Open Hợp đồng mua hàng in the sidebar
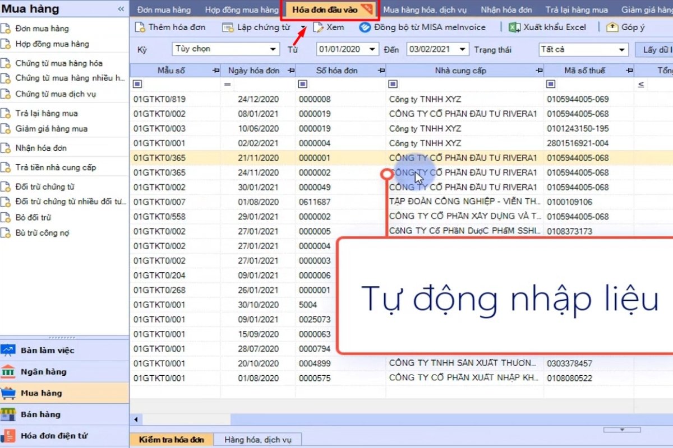The width and height of the screenshot is (673, 448). pos(52,44)
